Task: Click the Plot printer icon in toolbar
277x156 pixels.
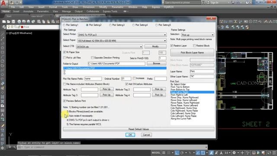Action: (x=19, y=22)
